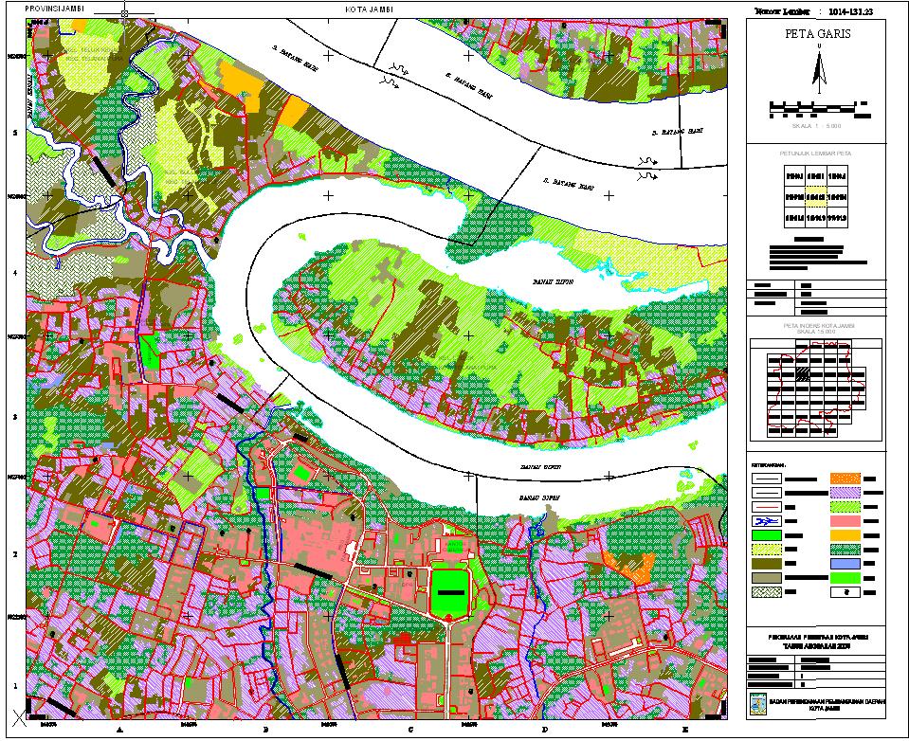The height and width of the screenshot is (741, 909).
Task: Click the red road line legend symbol
Action: (767, 508)
